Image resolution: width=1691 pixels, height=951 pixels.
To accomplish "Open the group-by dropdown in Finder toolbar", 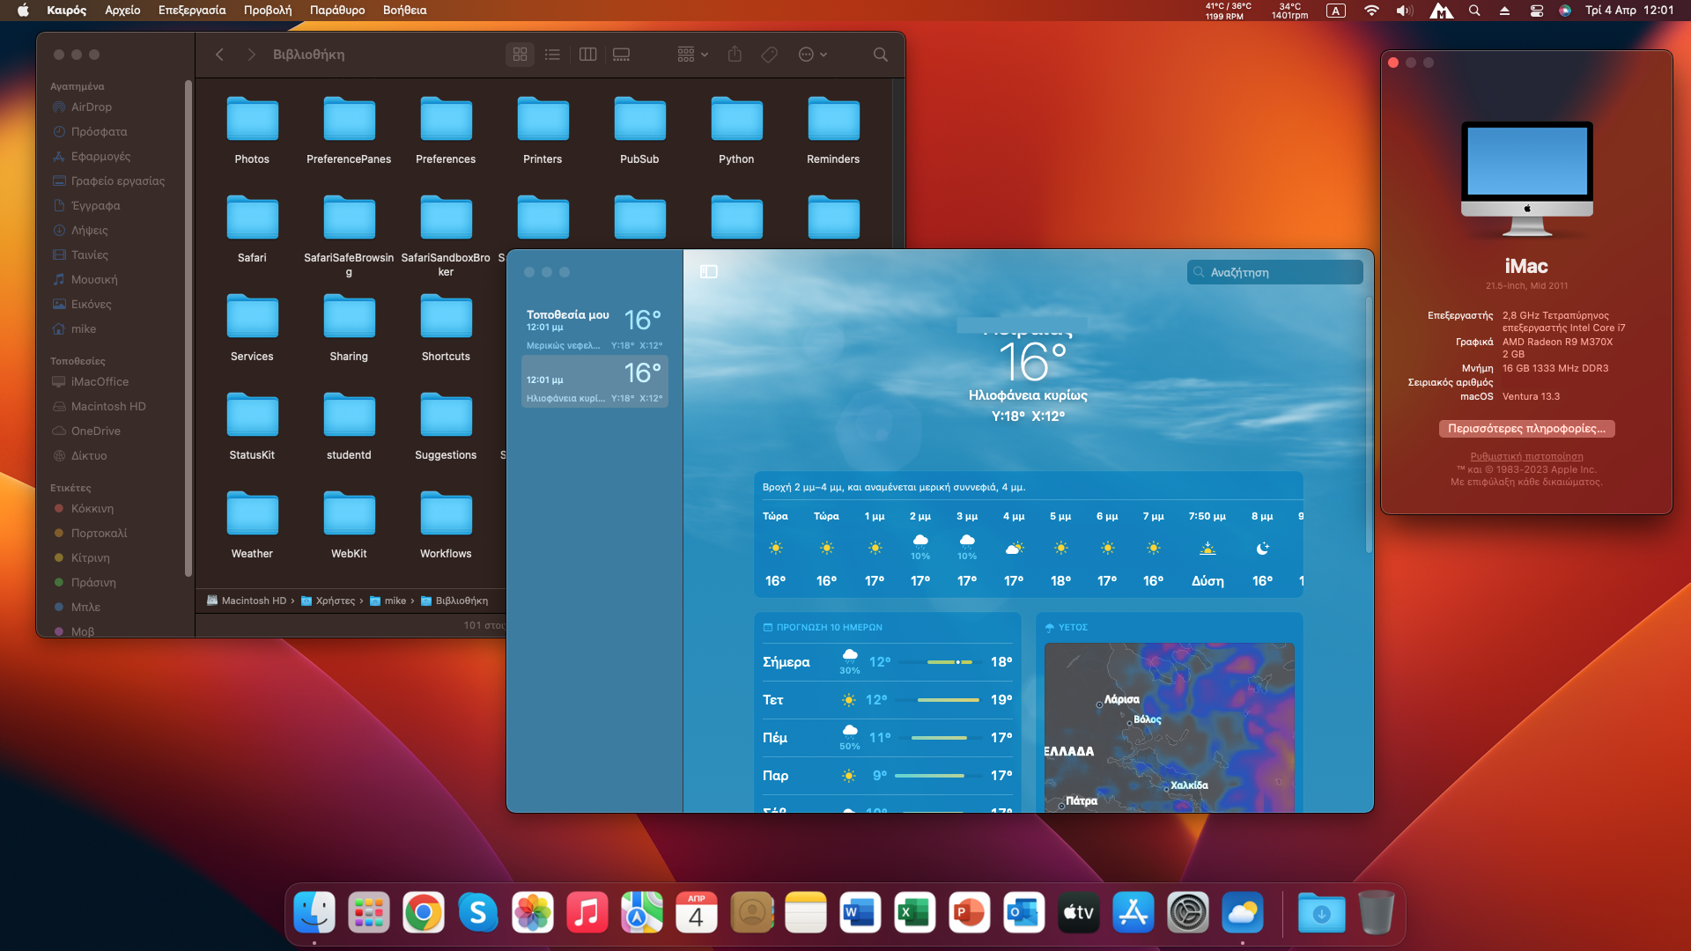I will (692, 55).
